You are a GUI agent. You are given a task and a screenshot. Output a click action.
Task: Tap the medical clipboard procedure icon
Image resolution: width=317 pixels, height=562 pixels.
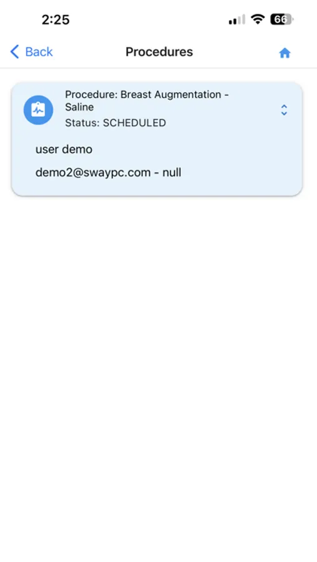[38, 110]
